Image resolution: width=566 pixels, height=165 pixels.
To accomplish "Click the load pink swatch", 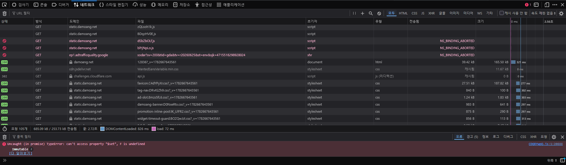I will click(x=153, y=129).
